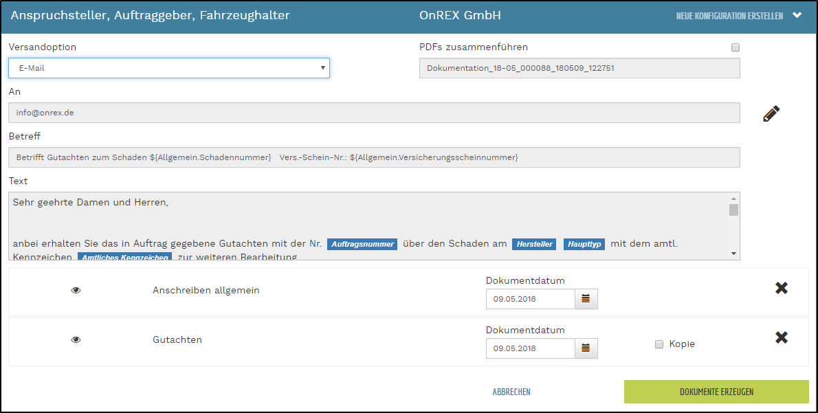The image size is (818, 413).
Task: Open the Versandoption dropdown
Action: [169, 68]
